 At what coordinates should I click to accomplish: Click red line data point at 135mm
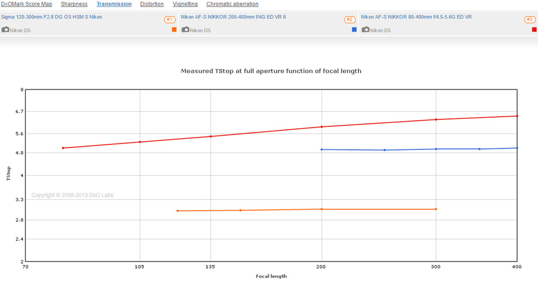tap(211, 136)
